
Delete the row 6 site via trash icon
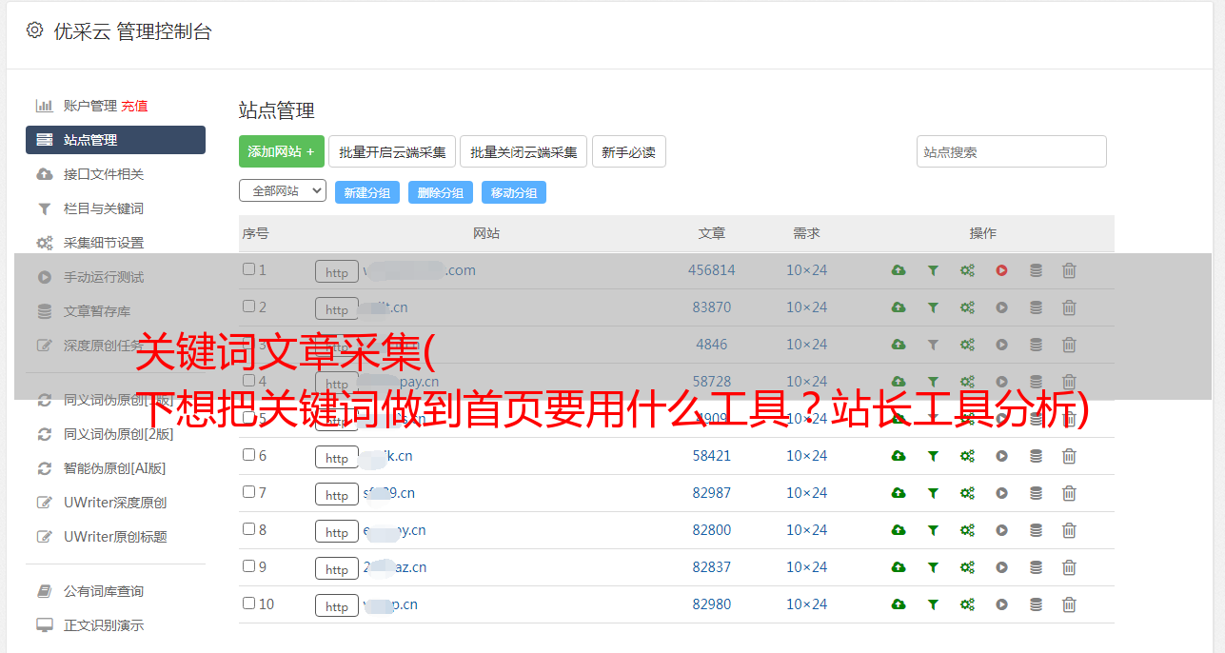tap(1069, 456)
